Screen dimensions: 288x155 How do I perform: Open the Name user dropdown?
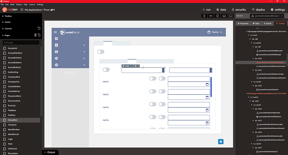click(x=215, y=32)
